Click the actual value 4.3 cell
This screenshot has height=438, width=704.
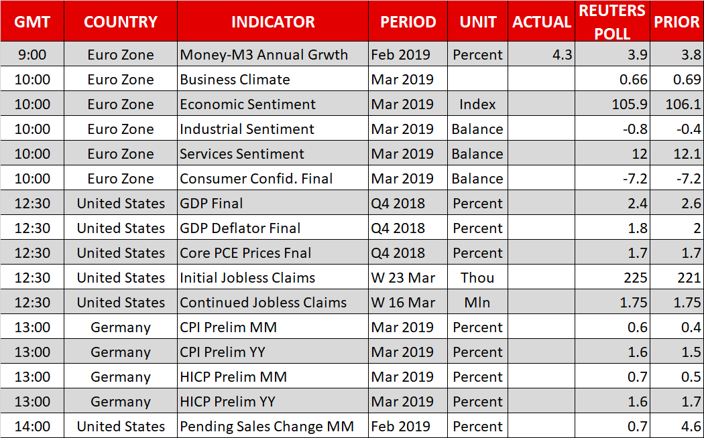pos(562,55)
